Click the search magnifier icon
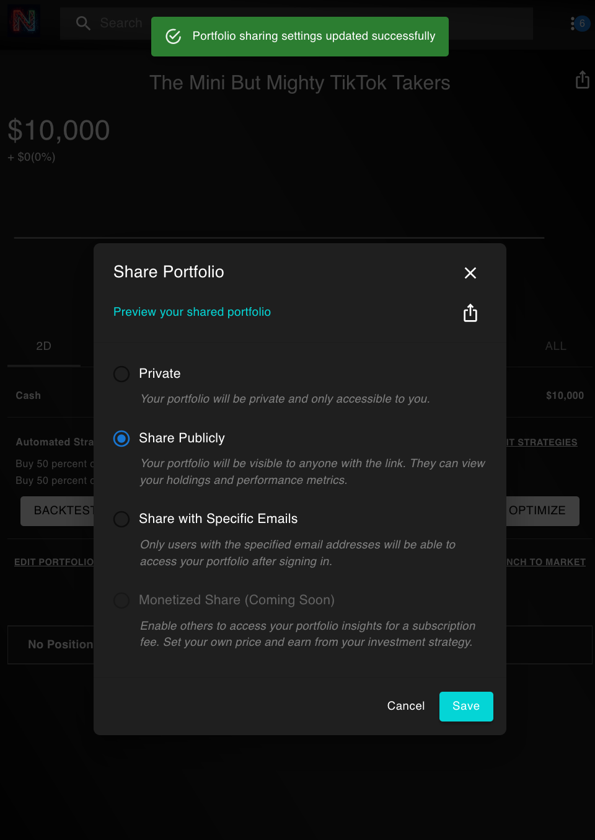The width and height of the screenshot is (595, 840). point(83,24)
